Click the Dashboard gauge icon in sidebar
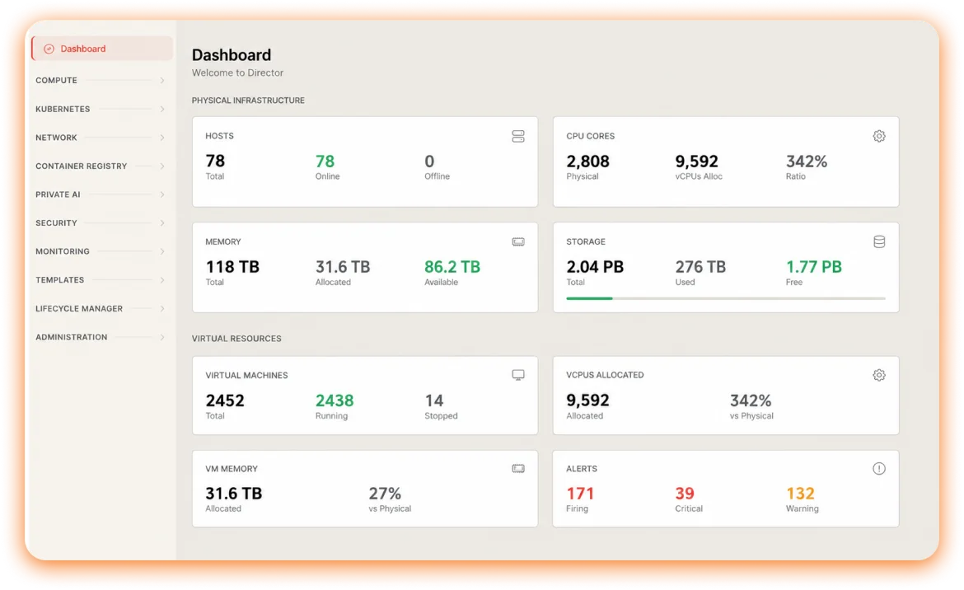Viewport: 964px width, 590px height. coord(49,49)
